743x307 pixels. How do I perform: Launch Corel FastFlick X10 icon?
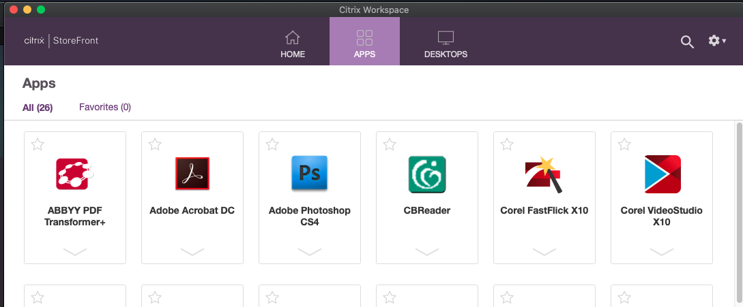point(544,174)
